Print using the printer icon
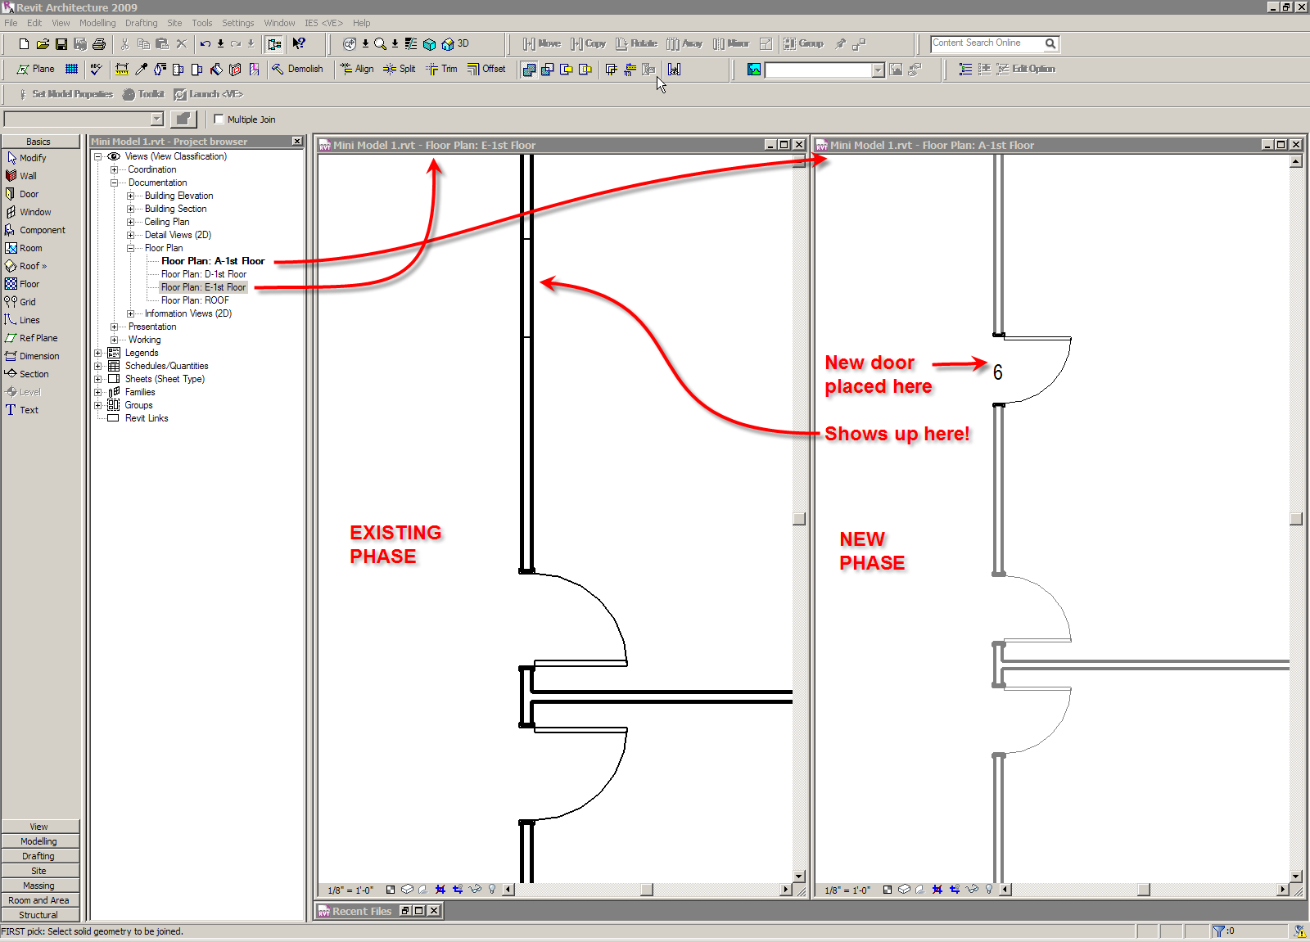This screenshot has width=1310, height=942. [99, 43]
